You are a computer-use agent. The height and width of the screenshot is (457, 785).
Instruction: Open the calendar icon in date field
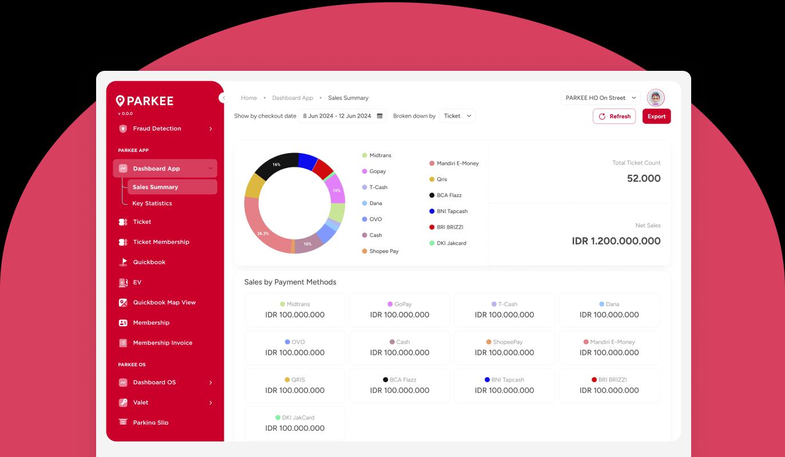pos(379,116)
